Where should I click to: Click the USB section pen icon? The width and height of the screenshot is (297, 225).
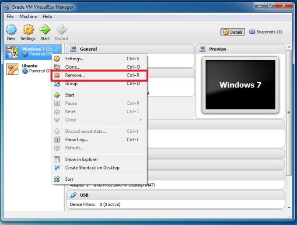point(73,195)
